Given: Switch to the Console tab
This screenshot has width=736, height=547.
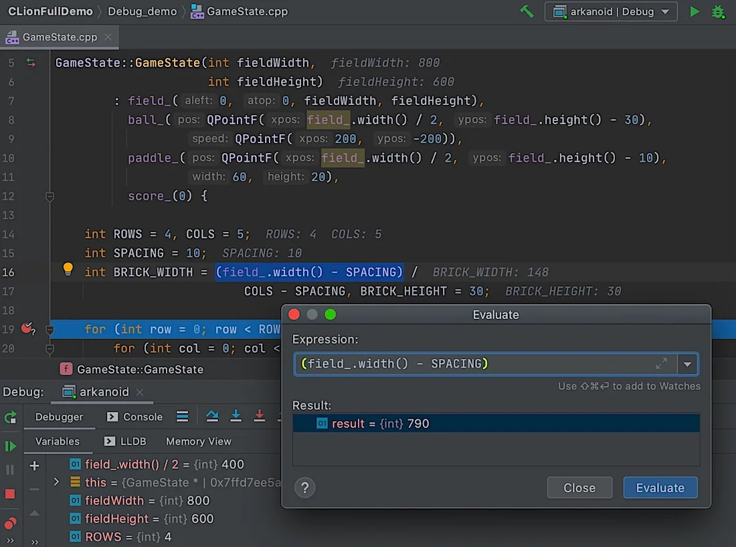Looking at the screenshot, I should (x=134, y=417).
